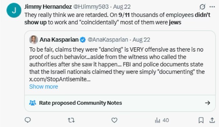Screen dimensions: 219x127
Task: Open view analytics showing 40
Action: point(162,120)
